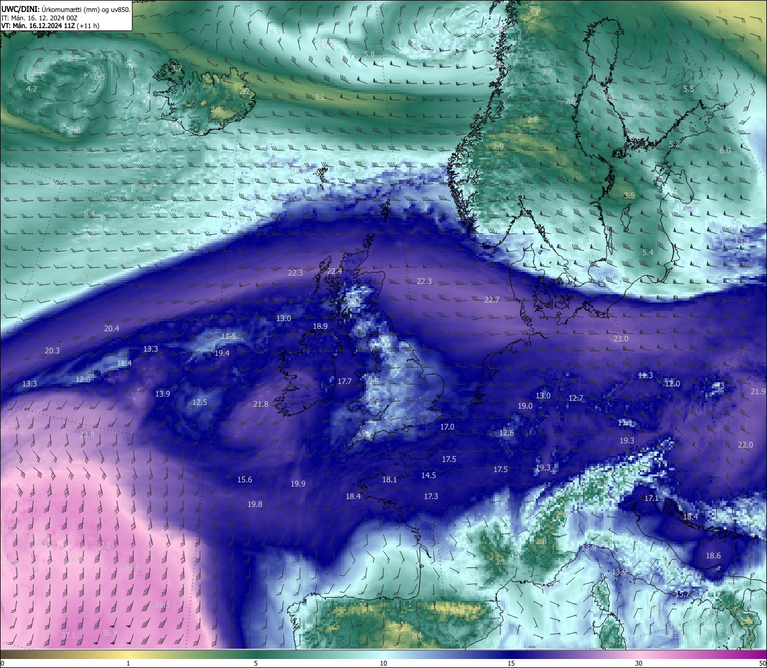Click the 11.4 value over the Atlantic
The height and width of the screenshot is (668, 767).
tap(124, 363)
